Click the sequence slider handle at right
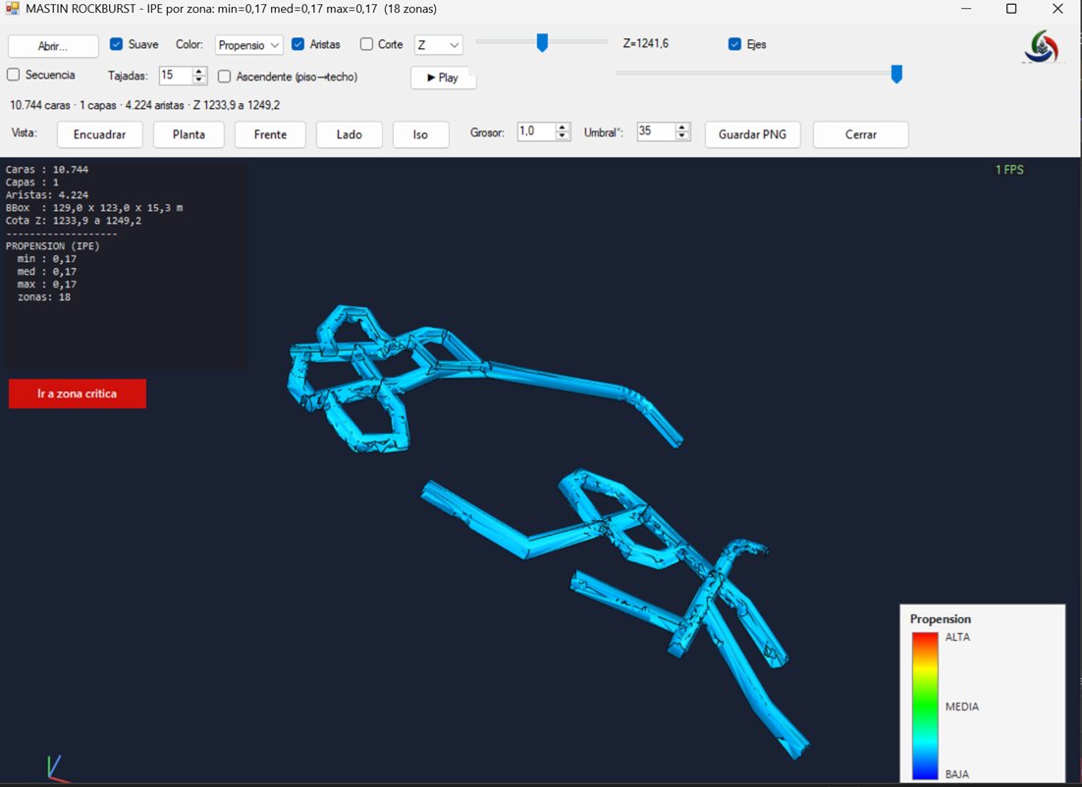Screen dimensions: 1082x787 [x=896, y=74]
